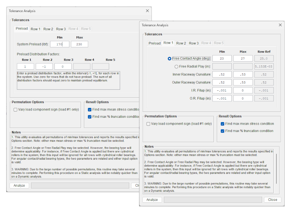Close left Tolerance Analysis window with X
This screenshot has width=292, height=214.
click(x=147, y=11)
